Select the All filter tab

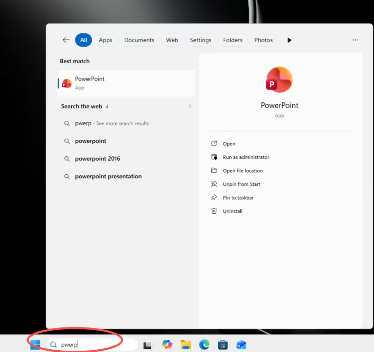pyautogui.click(x=83, y=40)
